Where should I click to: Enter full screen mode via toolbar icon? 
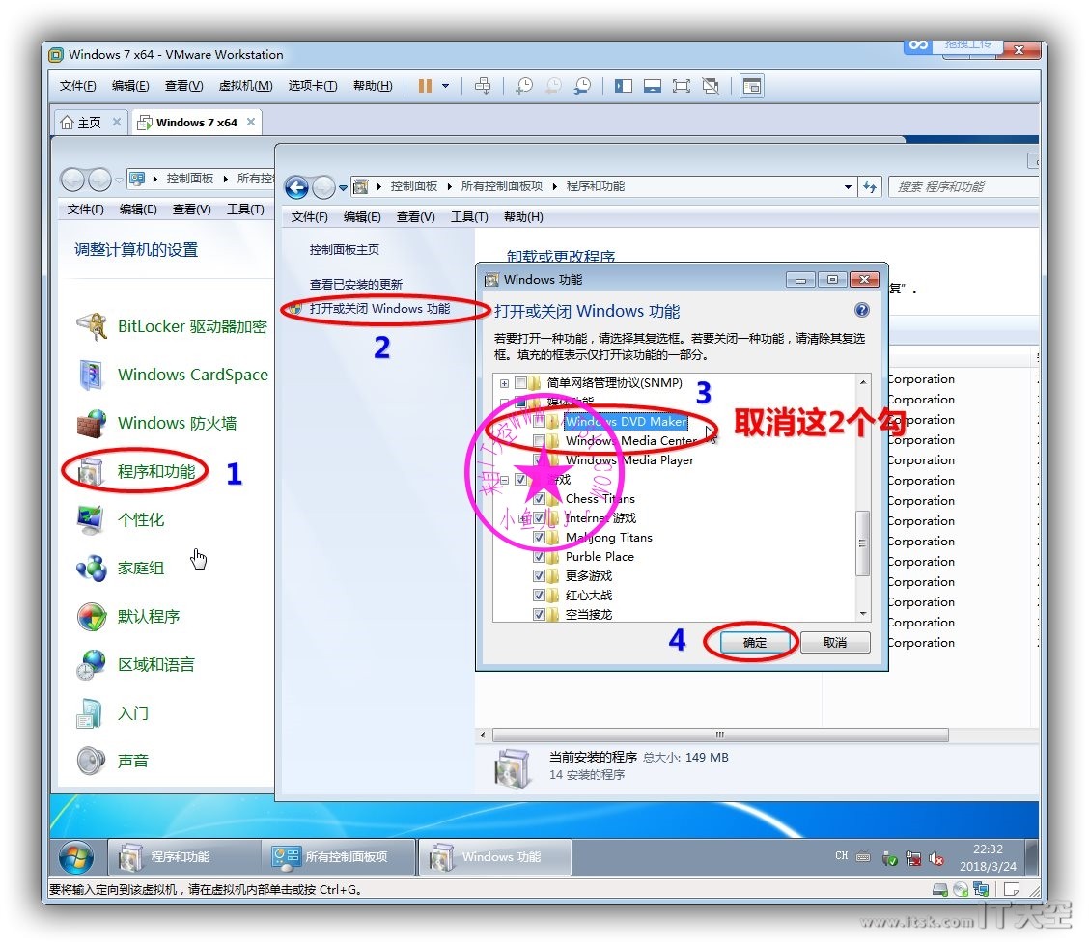point(682,86)
